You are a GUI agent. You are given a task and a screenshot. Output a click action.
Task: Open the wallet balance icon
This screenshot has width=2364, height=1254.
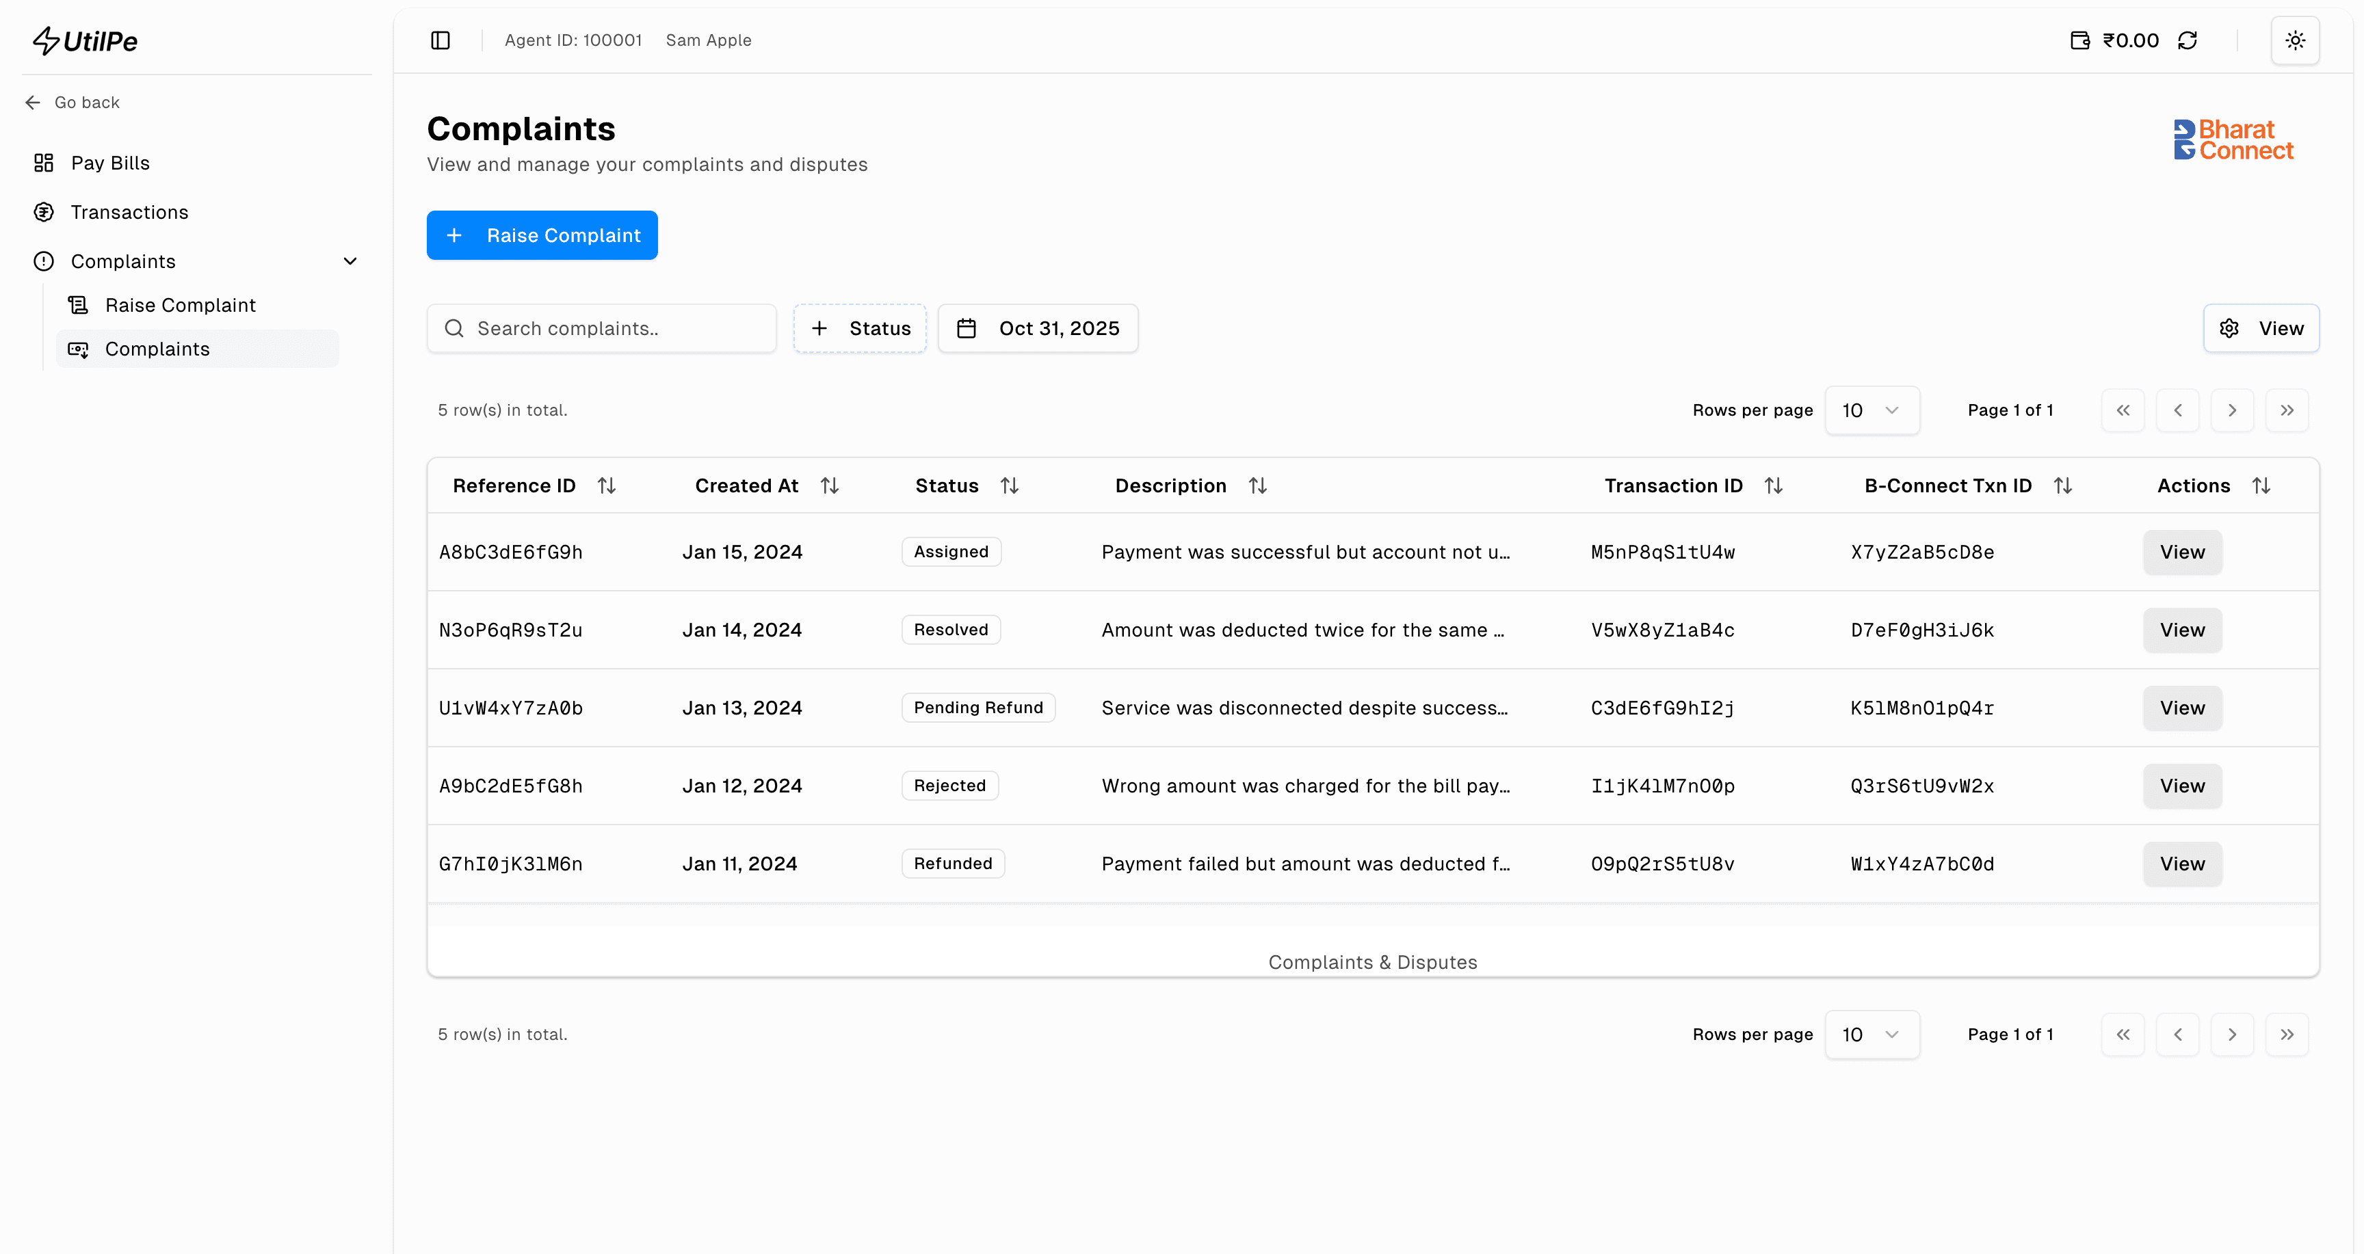pyautogui.click(x=2079, y=40)
